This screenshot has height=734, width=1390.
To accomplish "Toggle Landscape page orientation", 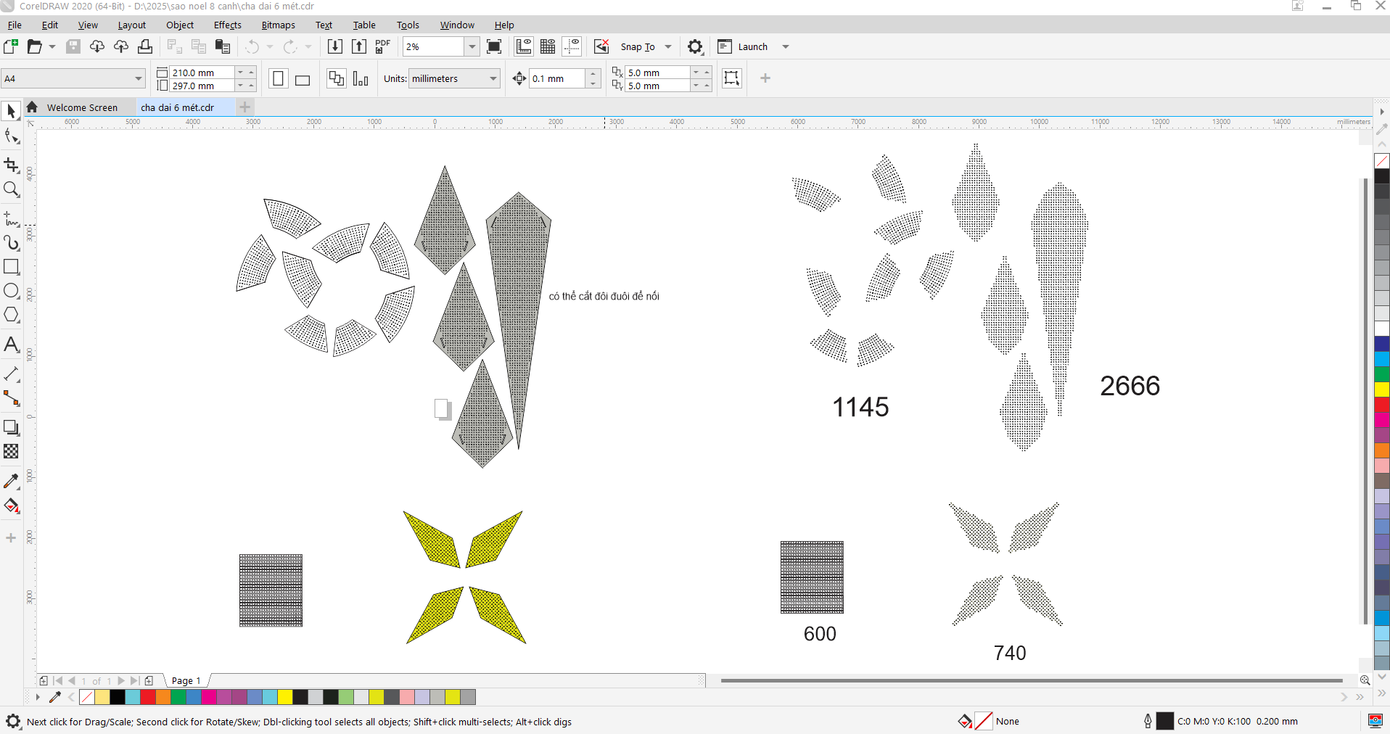I will [303, 78].
